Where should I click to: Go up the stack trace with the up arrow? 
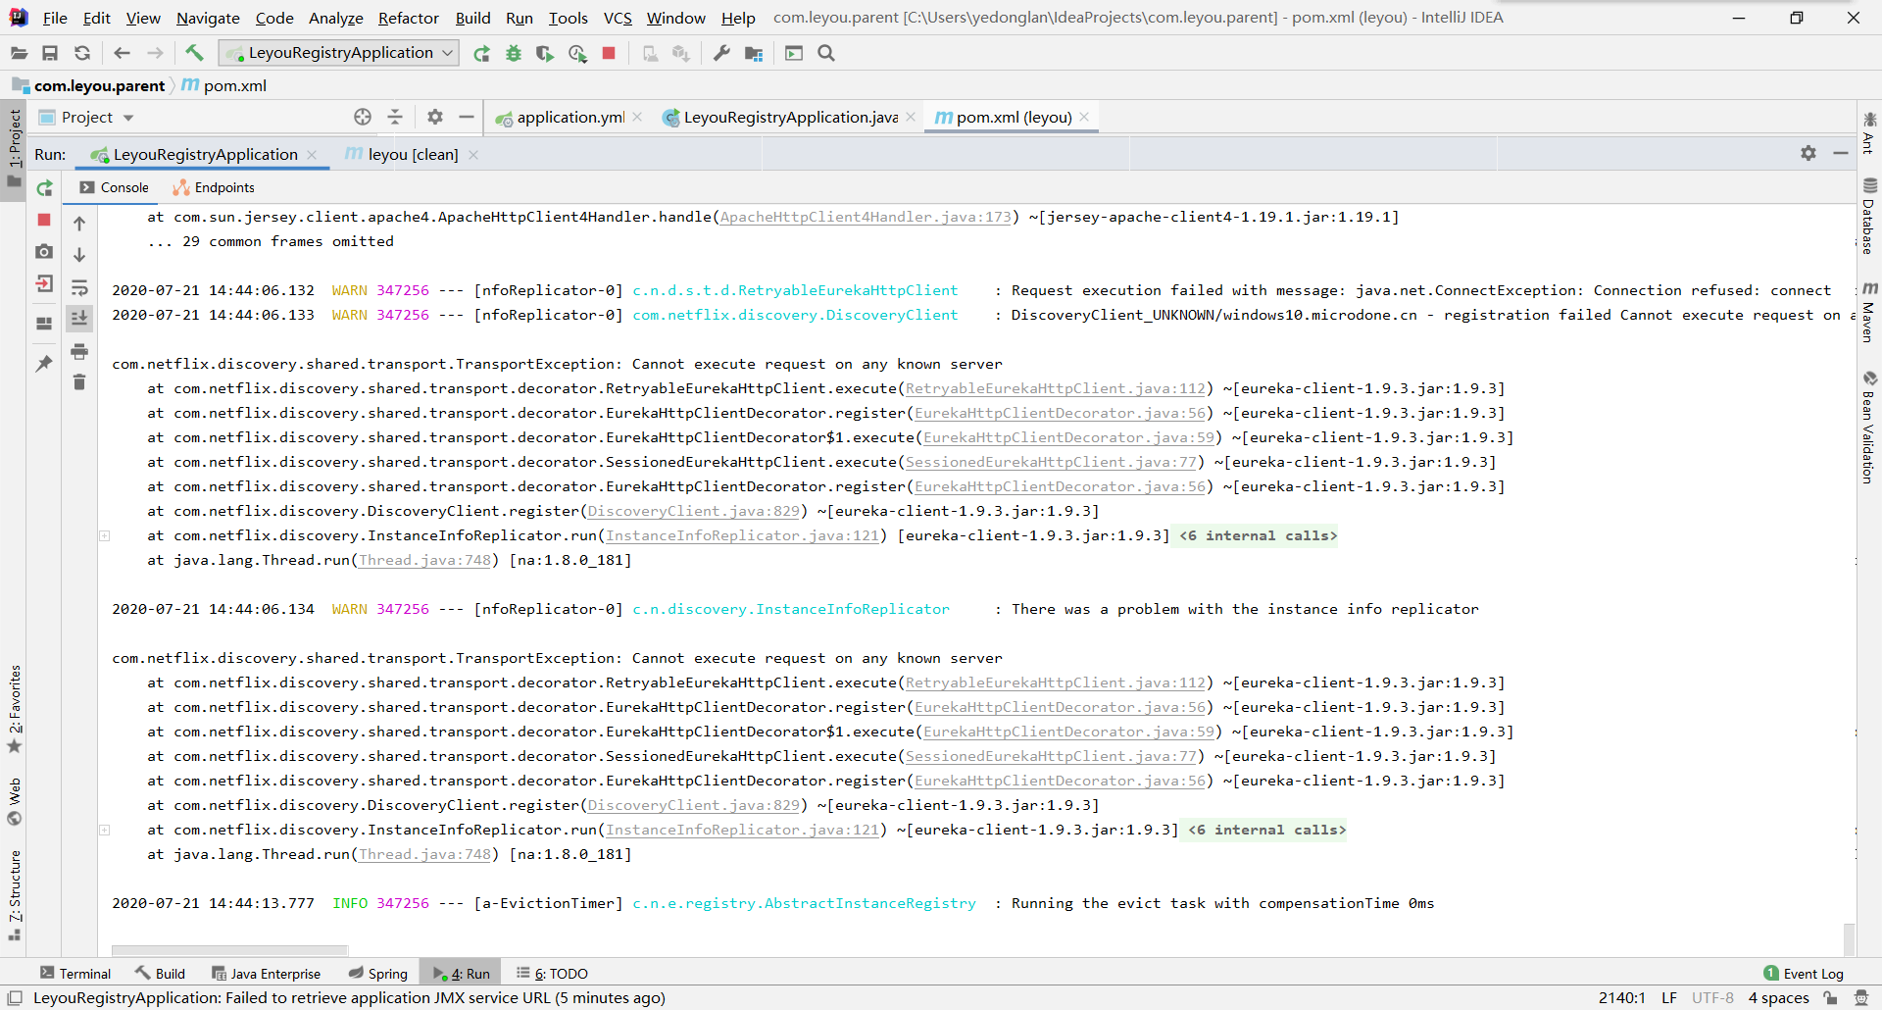(x=79, y=224)
